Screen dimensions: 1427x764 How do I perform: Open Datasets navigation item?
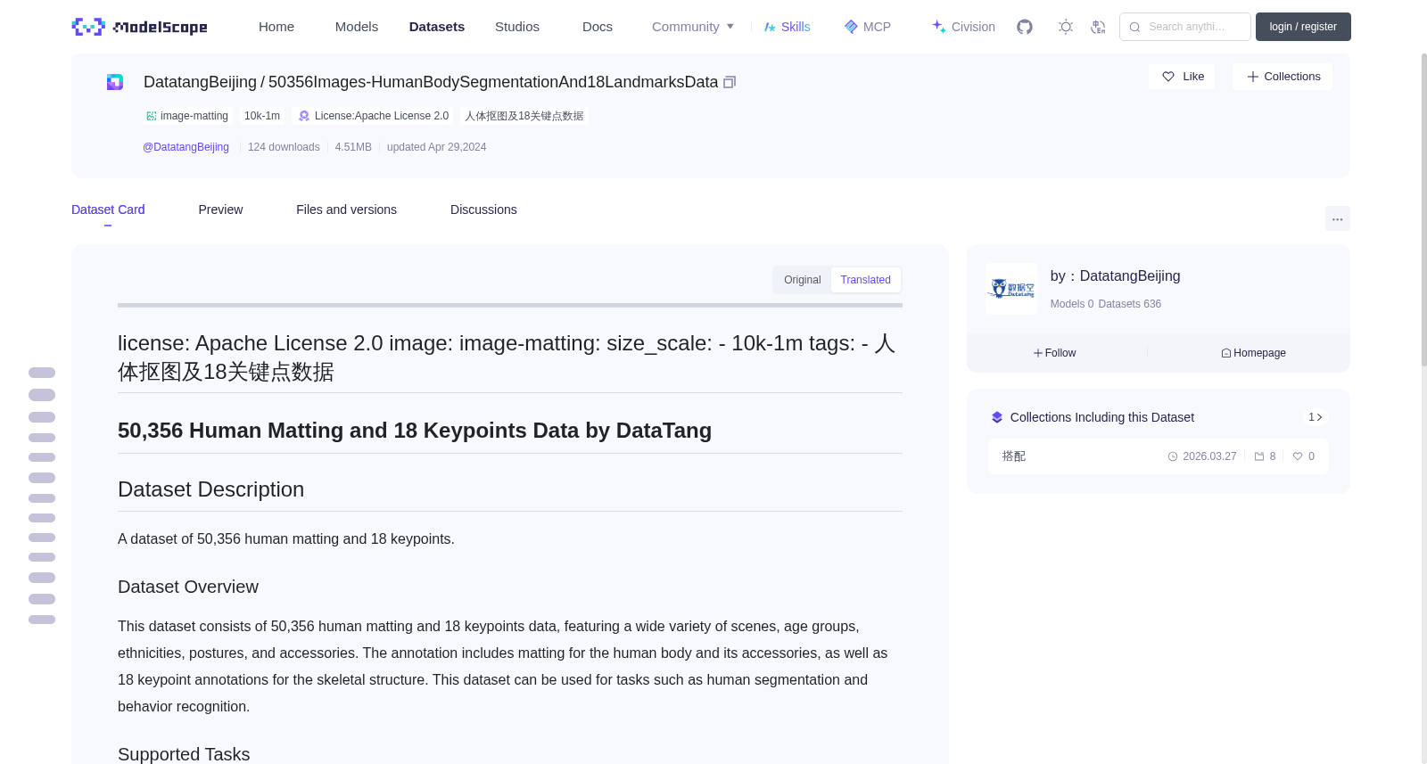point(437,27)
